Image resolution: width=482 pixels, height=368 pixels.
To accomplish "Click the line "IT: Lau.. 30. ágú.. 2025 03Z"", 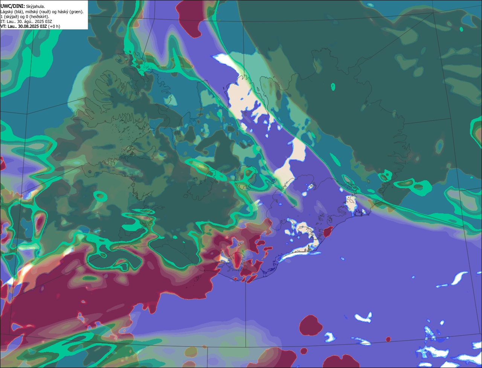I will 26,21.
